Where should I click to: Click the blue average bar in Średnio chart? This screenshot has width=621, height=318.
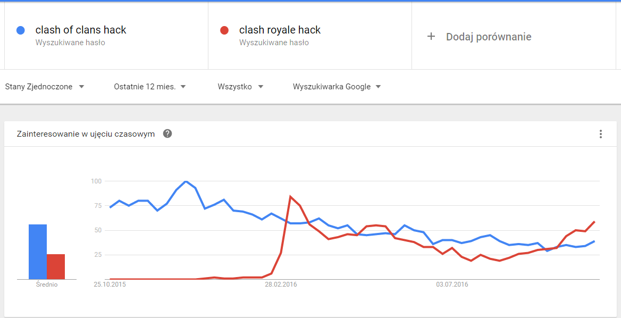38,252
